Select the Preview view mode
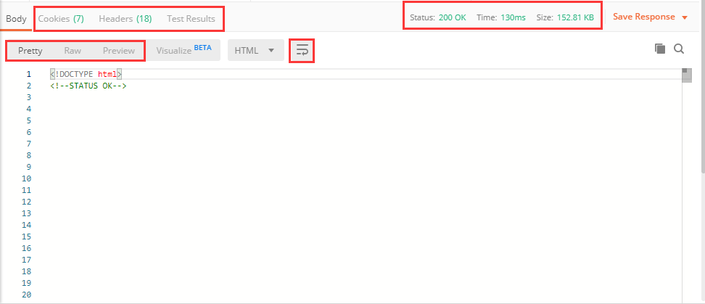 pos(119,50)
